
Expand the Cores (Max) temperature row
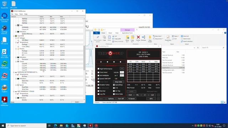tap(18, 47)
